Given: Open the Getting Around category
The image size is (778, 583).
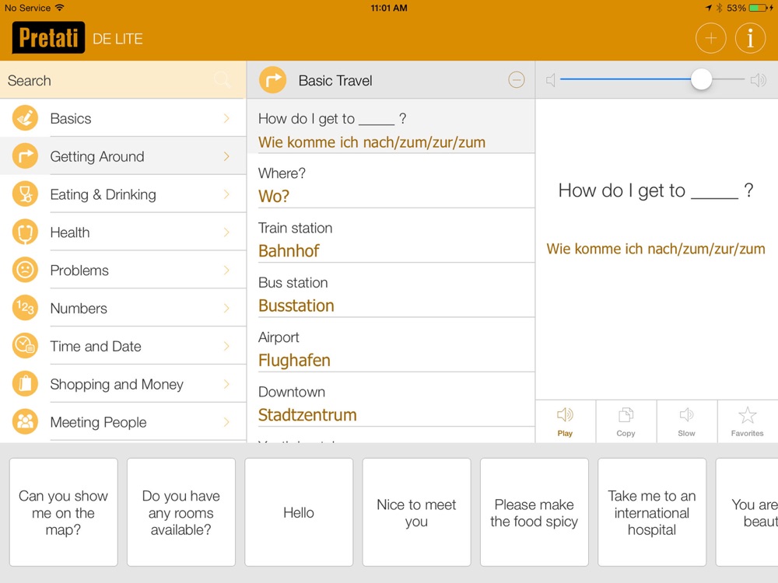Looking at the screenshot, I should pyautogui.click(x=123, y=156).
